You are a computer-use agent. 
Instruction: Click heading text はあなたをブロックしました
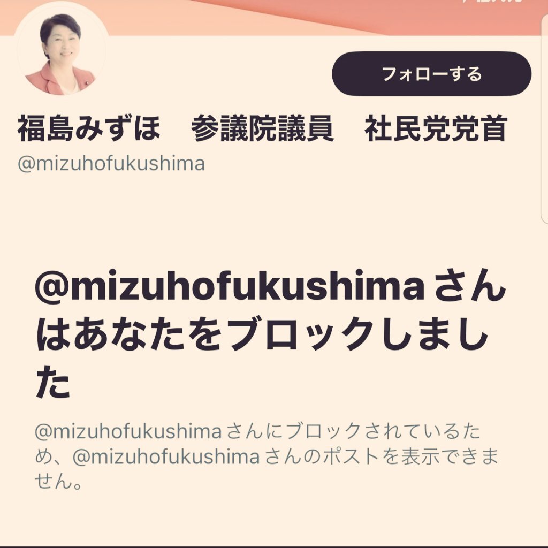click(262, 334)
